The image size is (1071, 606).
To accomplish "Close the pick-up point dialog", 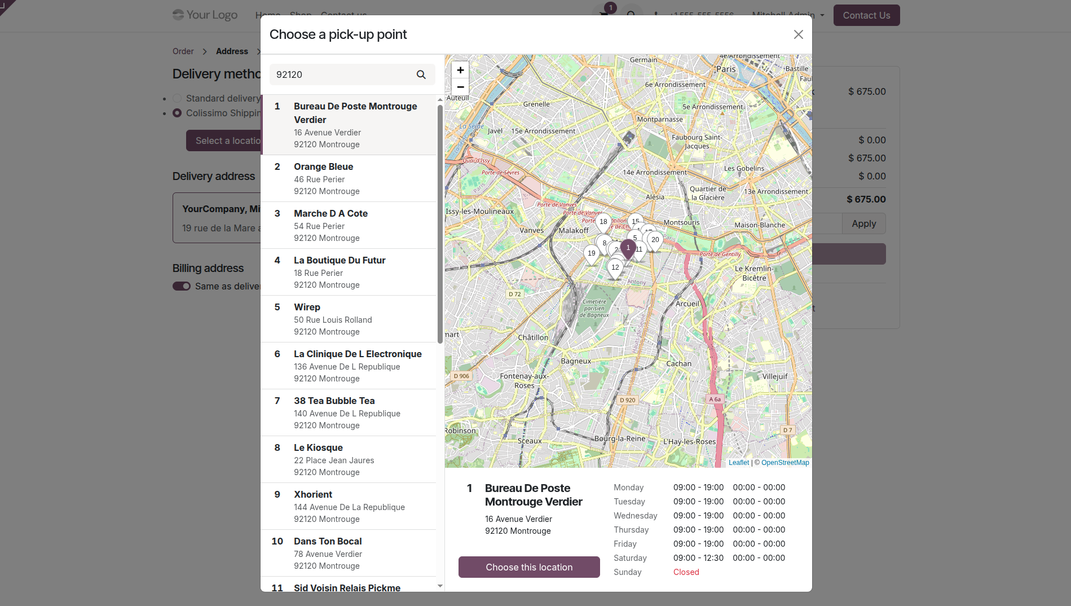I will tap(798, 34).
